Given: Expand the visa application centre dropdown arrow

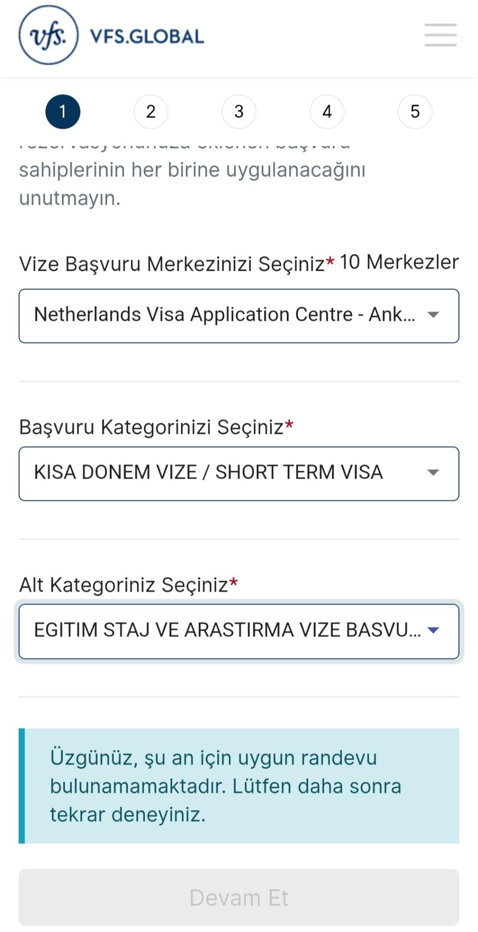Looking at the screenshot, I should point(433,315).
